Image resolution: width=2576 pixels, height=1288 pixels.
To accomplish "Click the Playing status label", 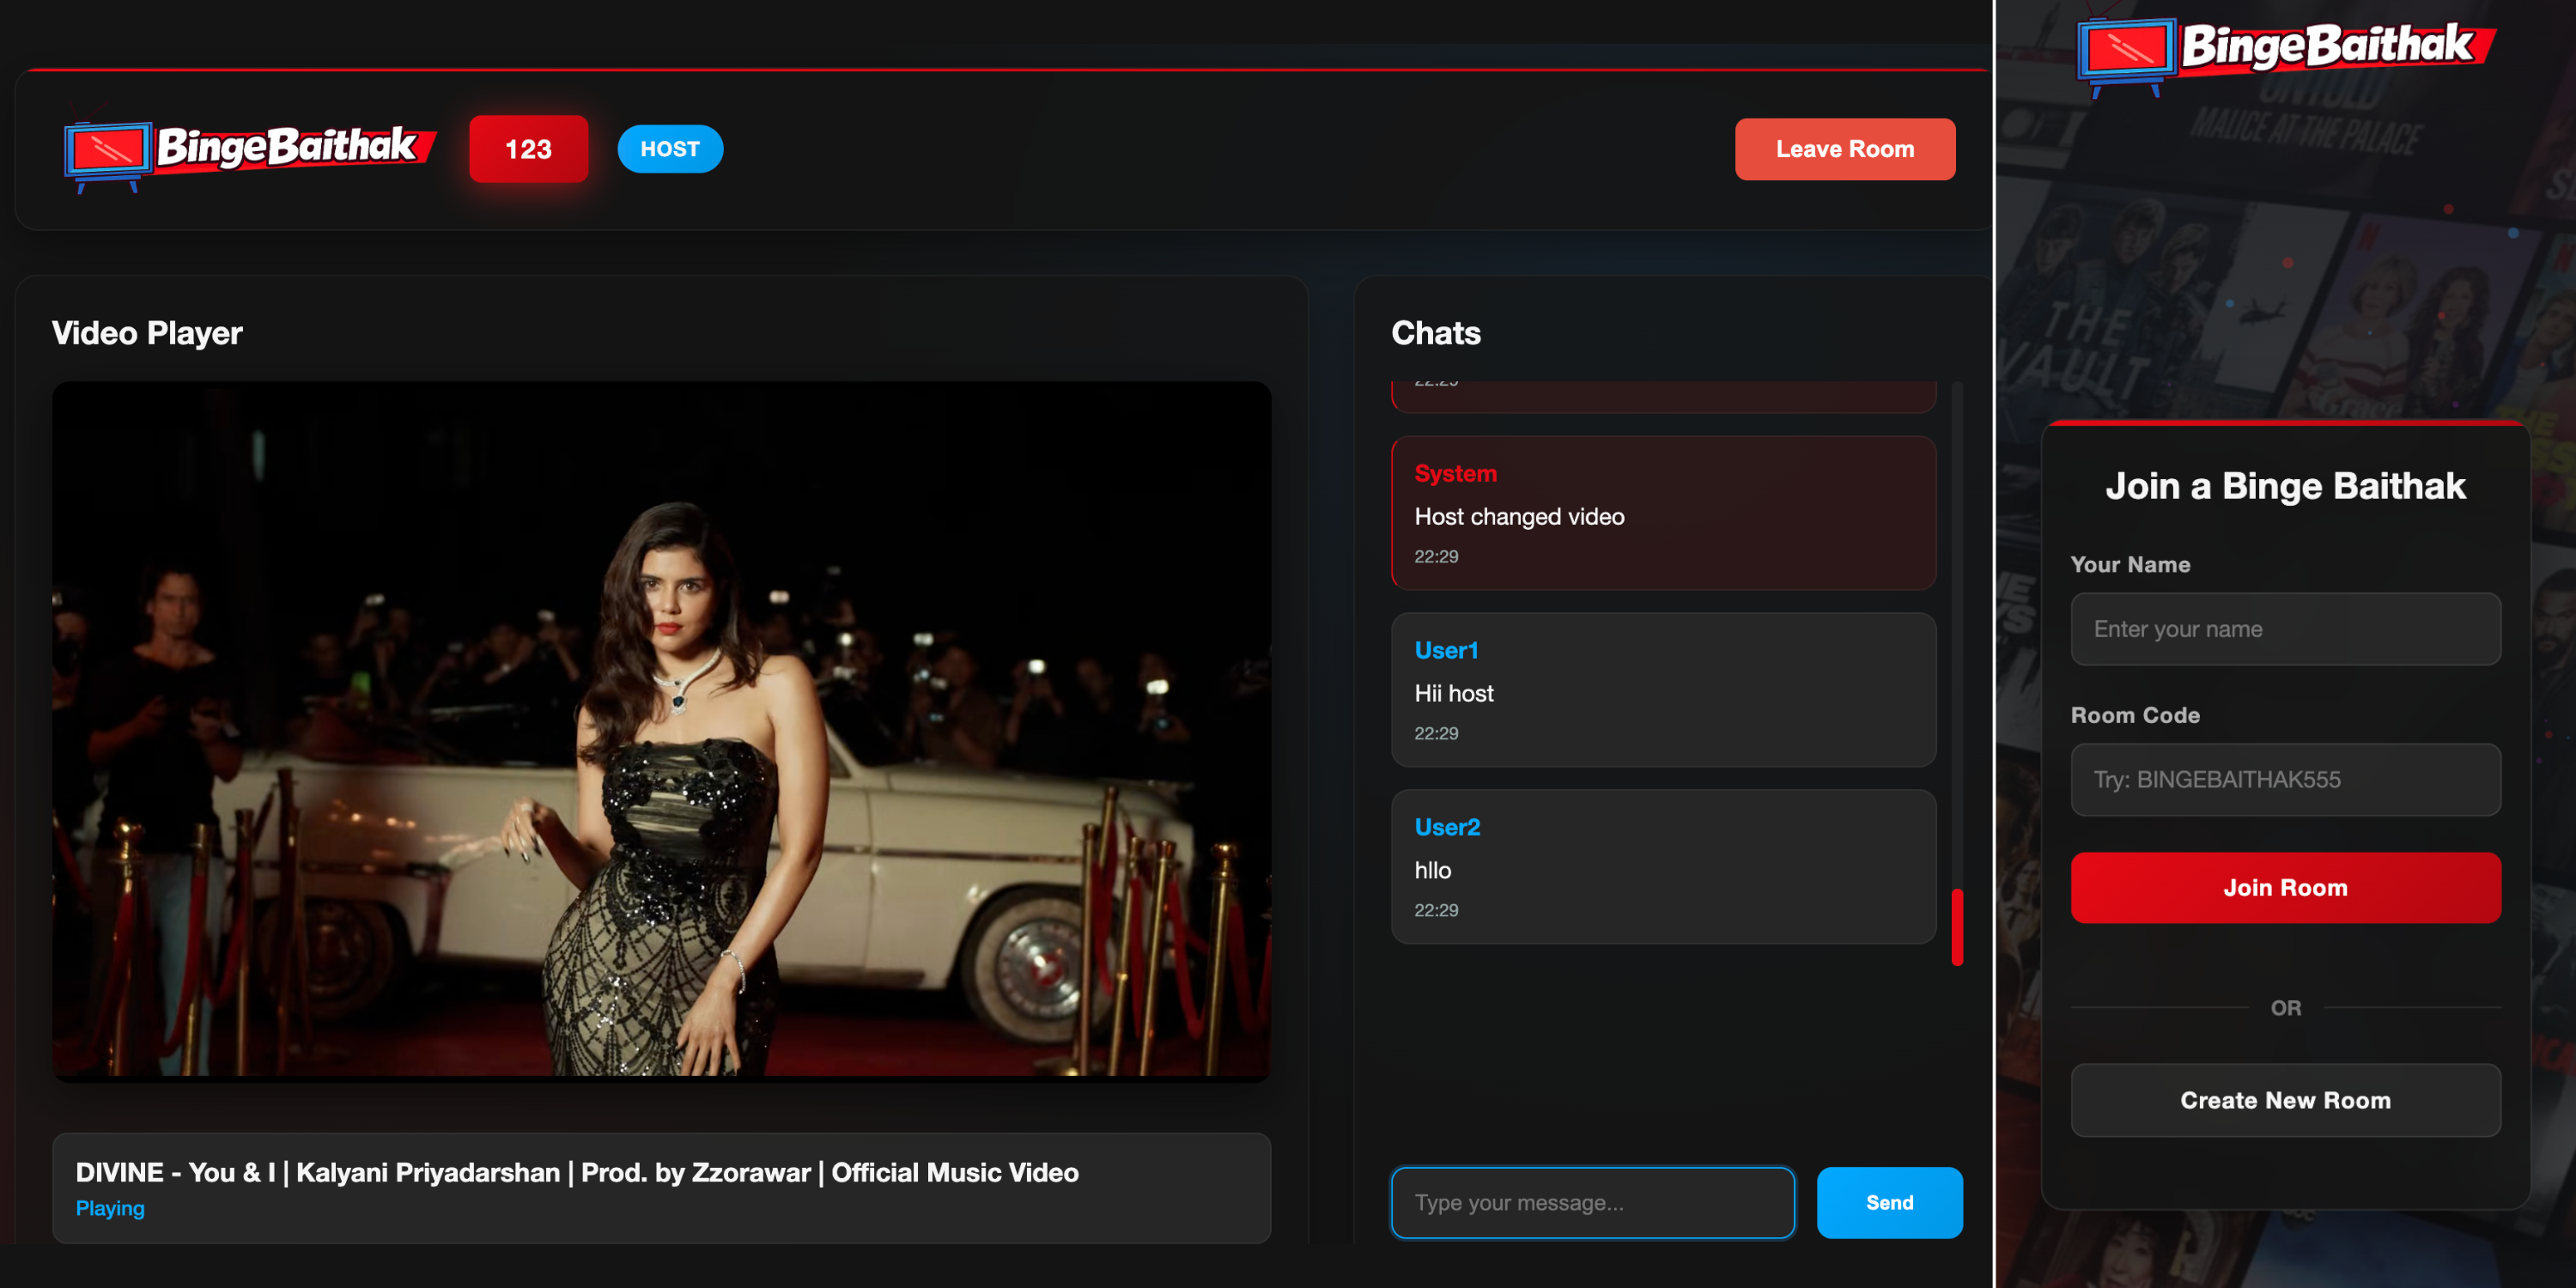I will (x=110, y=1208).
